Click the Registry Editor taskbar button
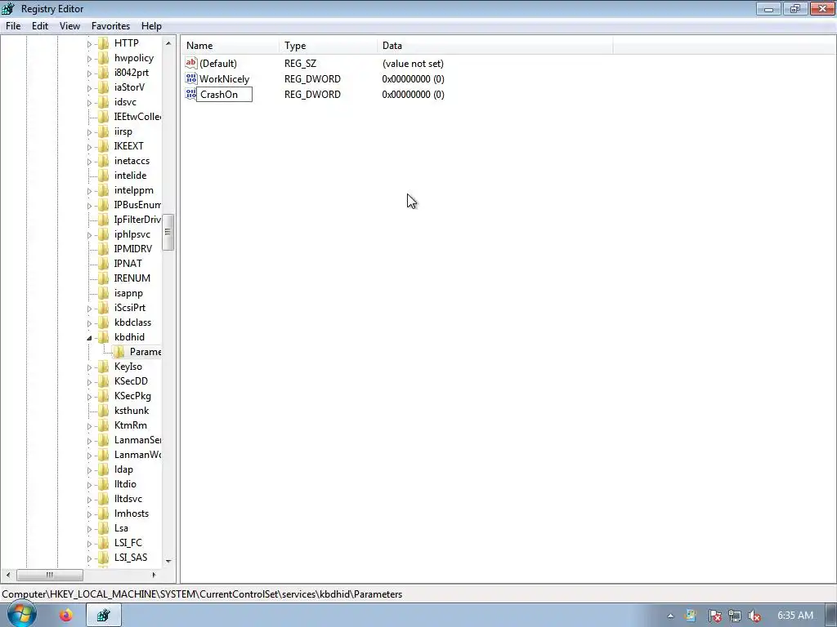Screen dimensions: 837x627 [104, 616]
